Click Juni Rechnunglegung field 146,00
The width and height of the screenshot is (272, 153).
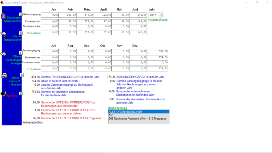coord(138,15)
